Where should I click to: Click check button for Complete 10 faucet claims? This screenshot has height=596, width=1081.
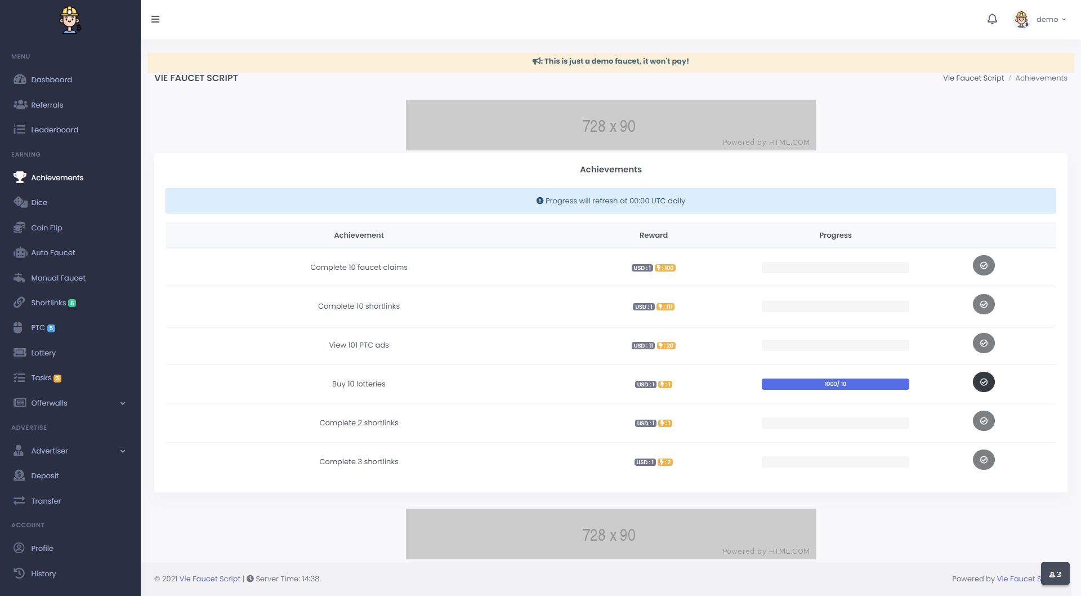click(983, 265)
